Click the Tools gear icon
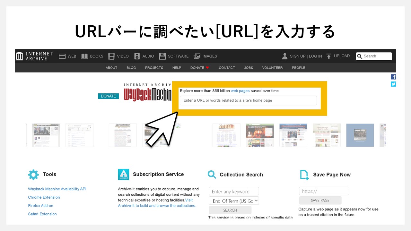 coord(33,175)
